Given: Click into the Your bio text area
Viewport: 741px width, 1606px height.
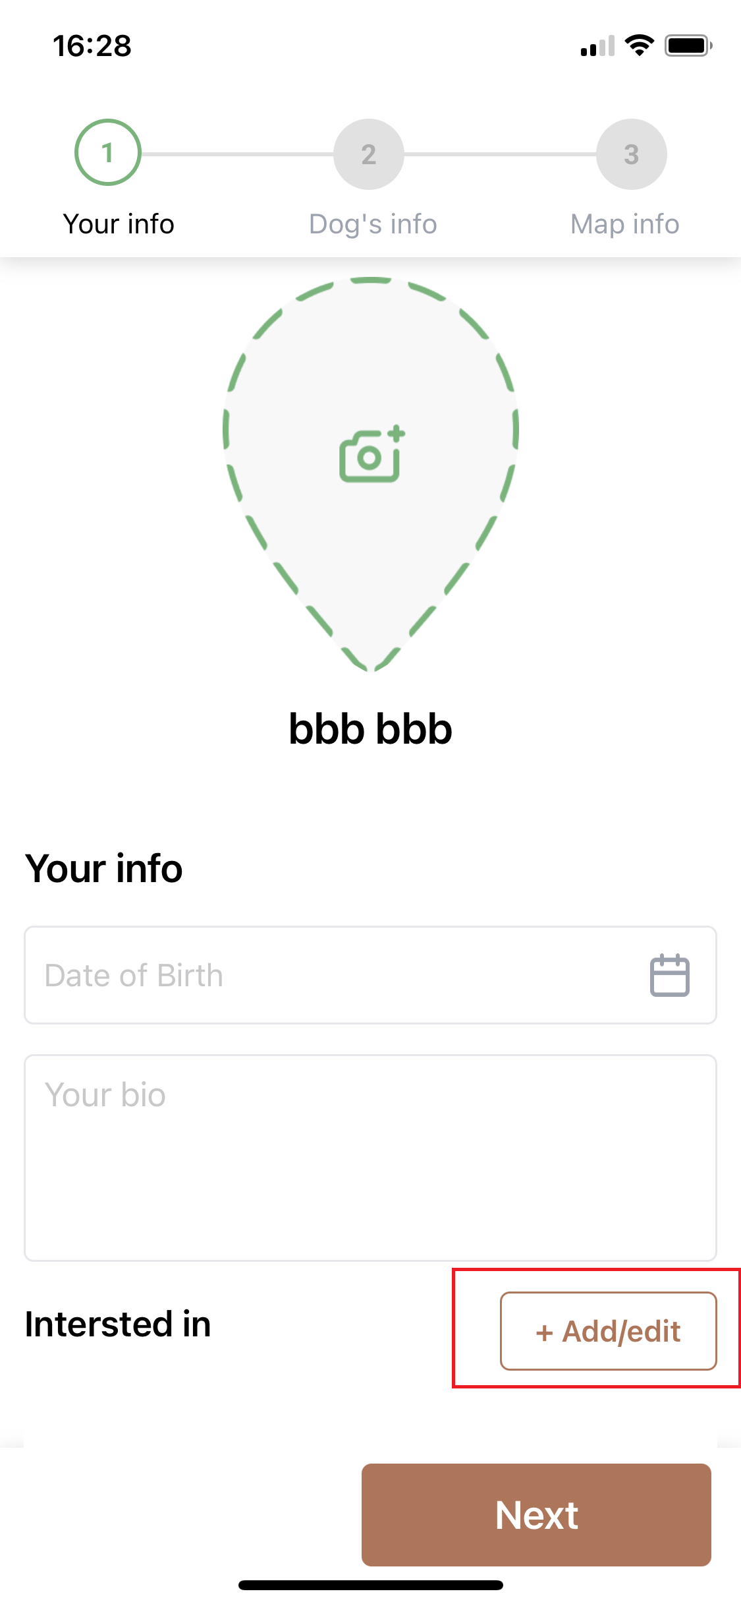Looking at the screenshot, I should click(x=370, y=1158).
